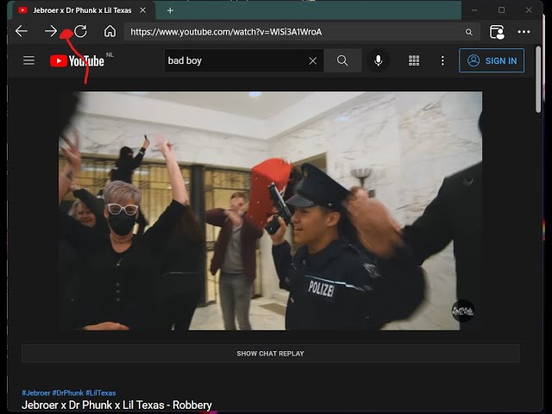Image resolution: width=552 pixels, height=414 pixels.
Task: Start voice search with the microphone icon
Action: (378, 60)
